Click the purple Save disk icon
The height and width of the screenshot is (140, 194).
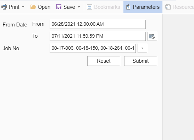[x=59, y=7]
